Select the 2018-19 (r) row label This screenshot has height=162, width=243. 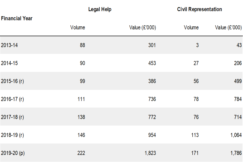pyautogui.click(x=12, y=135)
